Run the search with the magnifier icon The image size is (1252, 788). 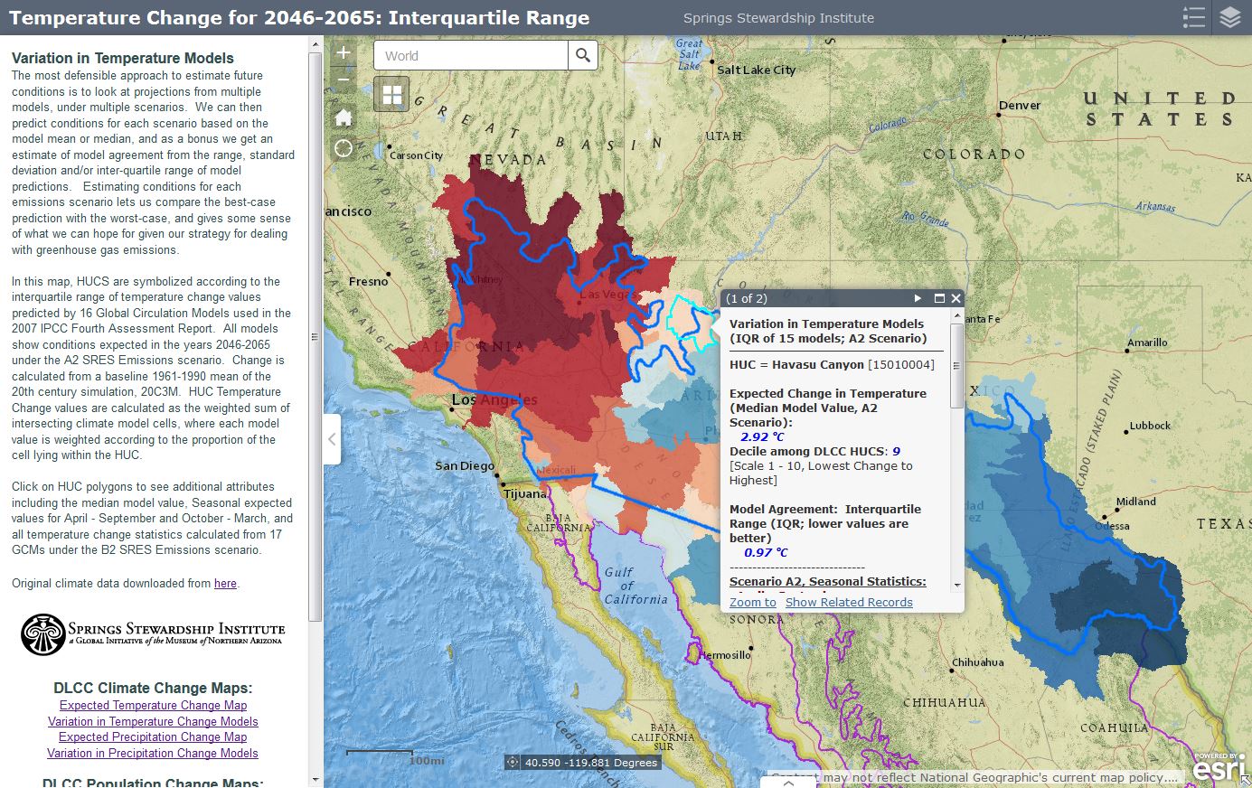coord(583,55)
